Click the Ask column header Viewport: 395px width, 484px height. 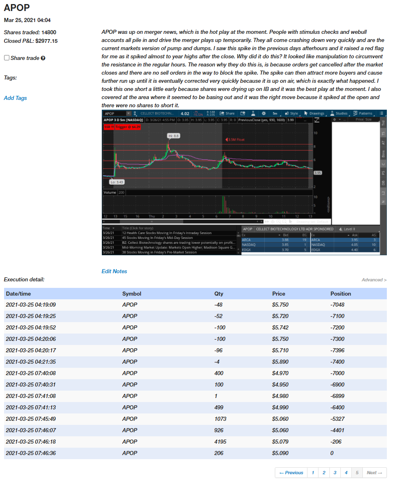(x=355, y=235)
